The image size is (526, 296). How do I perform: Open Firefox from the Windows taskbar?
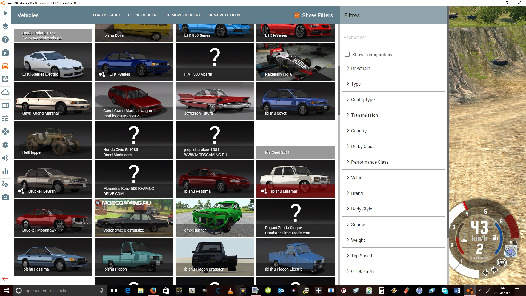[x=153, y=291]
